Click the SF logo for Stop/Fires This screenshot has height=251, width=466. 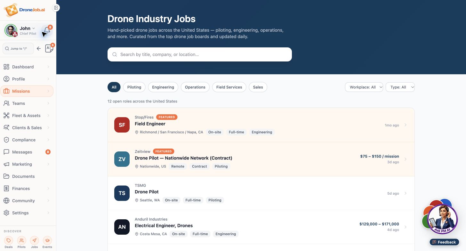(x=122, y=125)
